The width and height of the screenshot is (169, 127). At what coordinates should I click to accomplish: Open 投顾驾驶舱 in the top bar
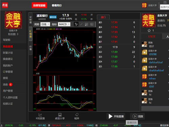[x=39, y=5]
